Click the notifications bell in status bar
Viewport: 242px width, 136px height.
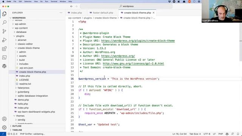pos(238,134)
